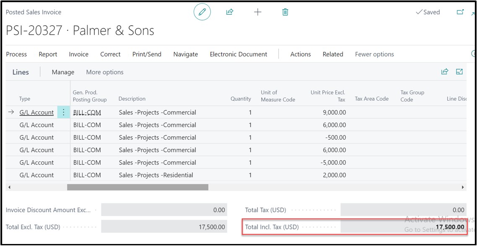Screen dimensions: 477x247
Task: Click the Lines section share icon
Action: (x=444, y=72)
